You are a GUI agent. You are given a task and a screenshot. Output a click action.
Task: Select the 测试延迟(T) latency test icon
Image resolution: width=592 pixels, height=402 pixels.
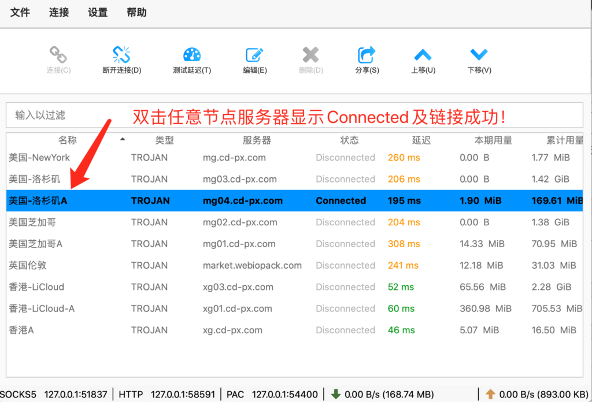[191, 58]
